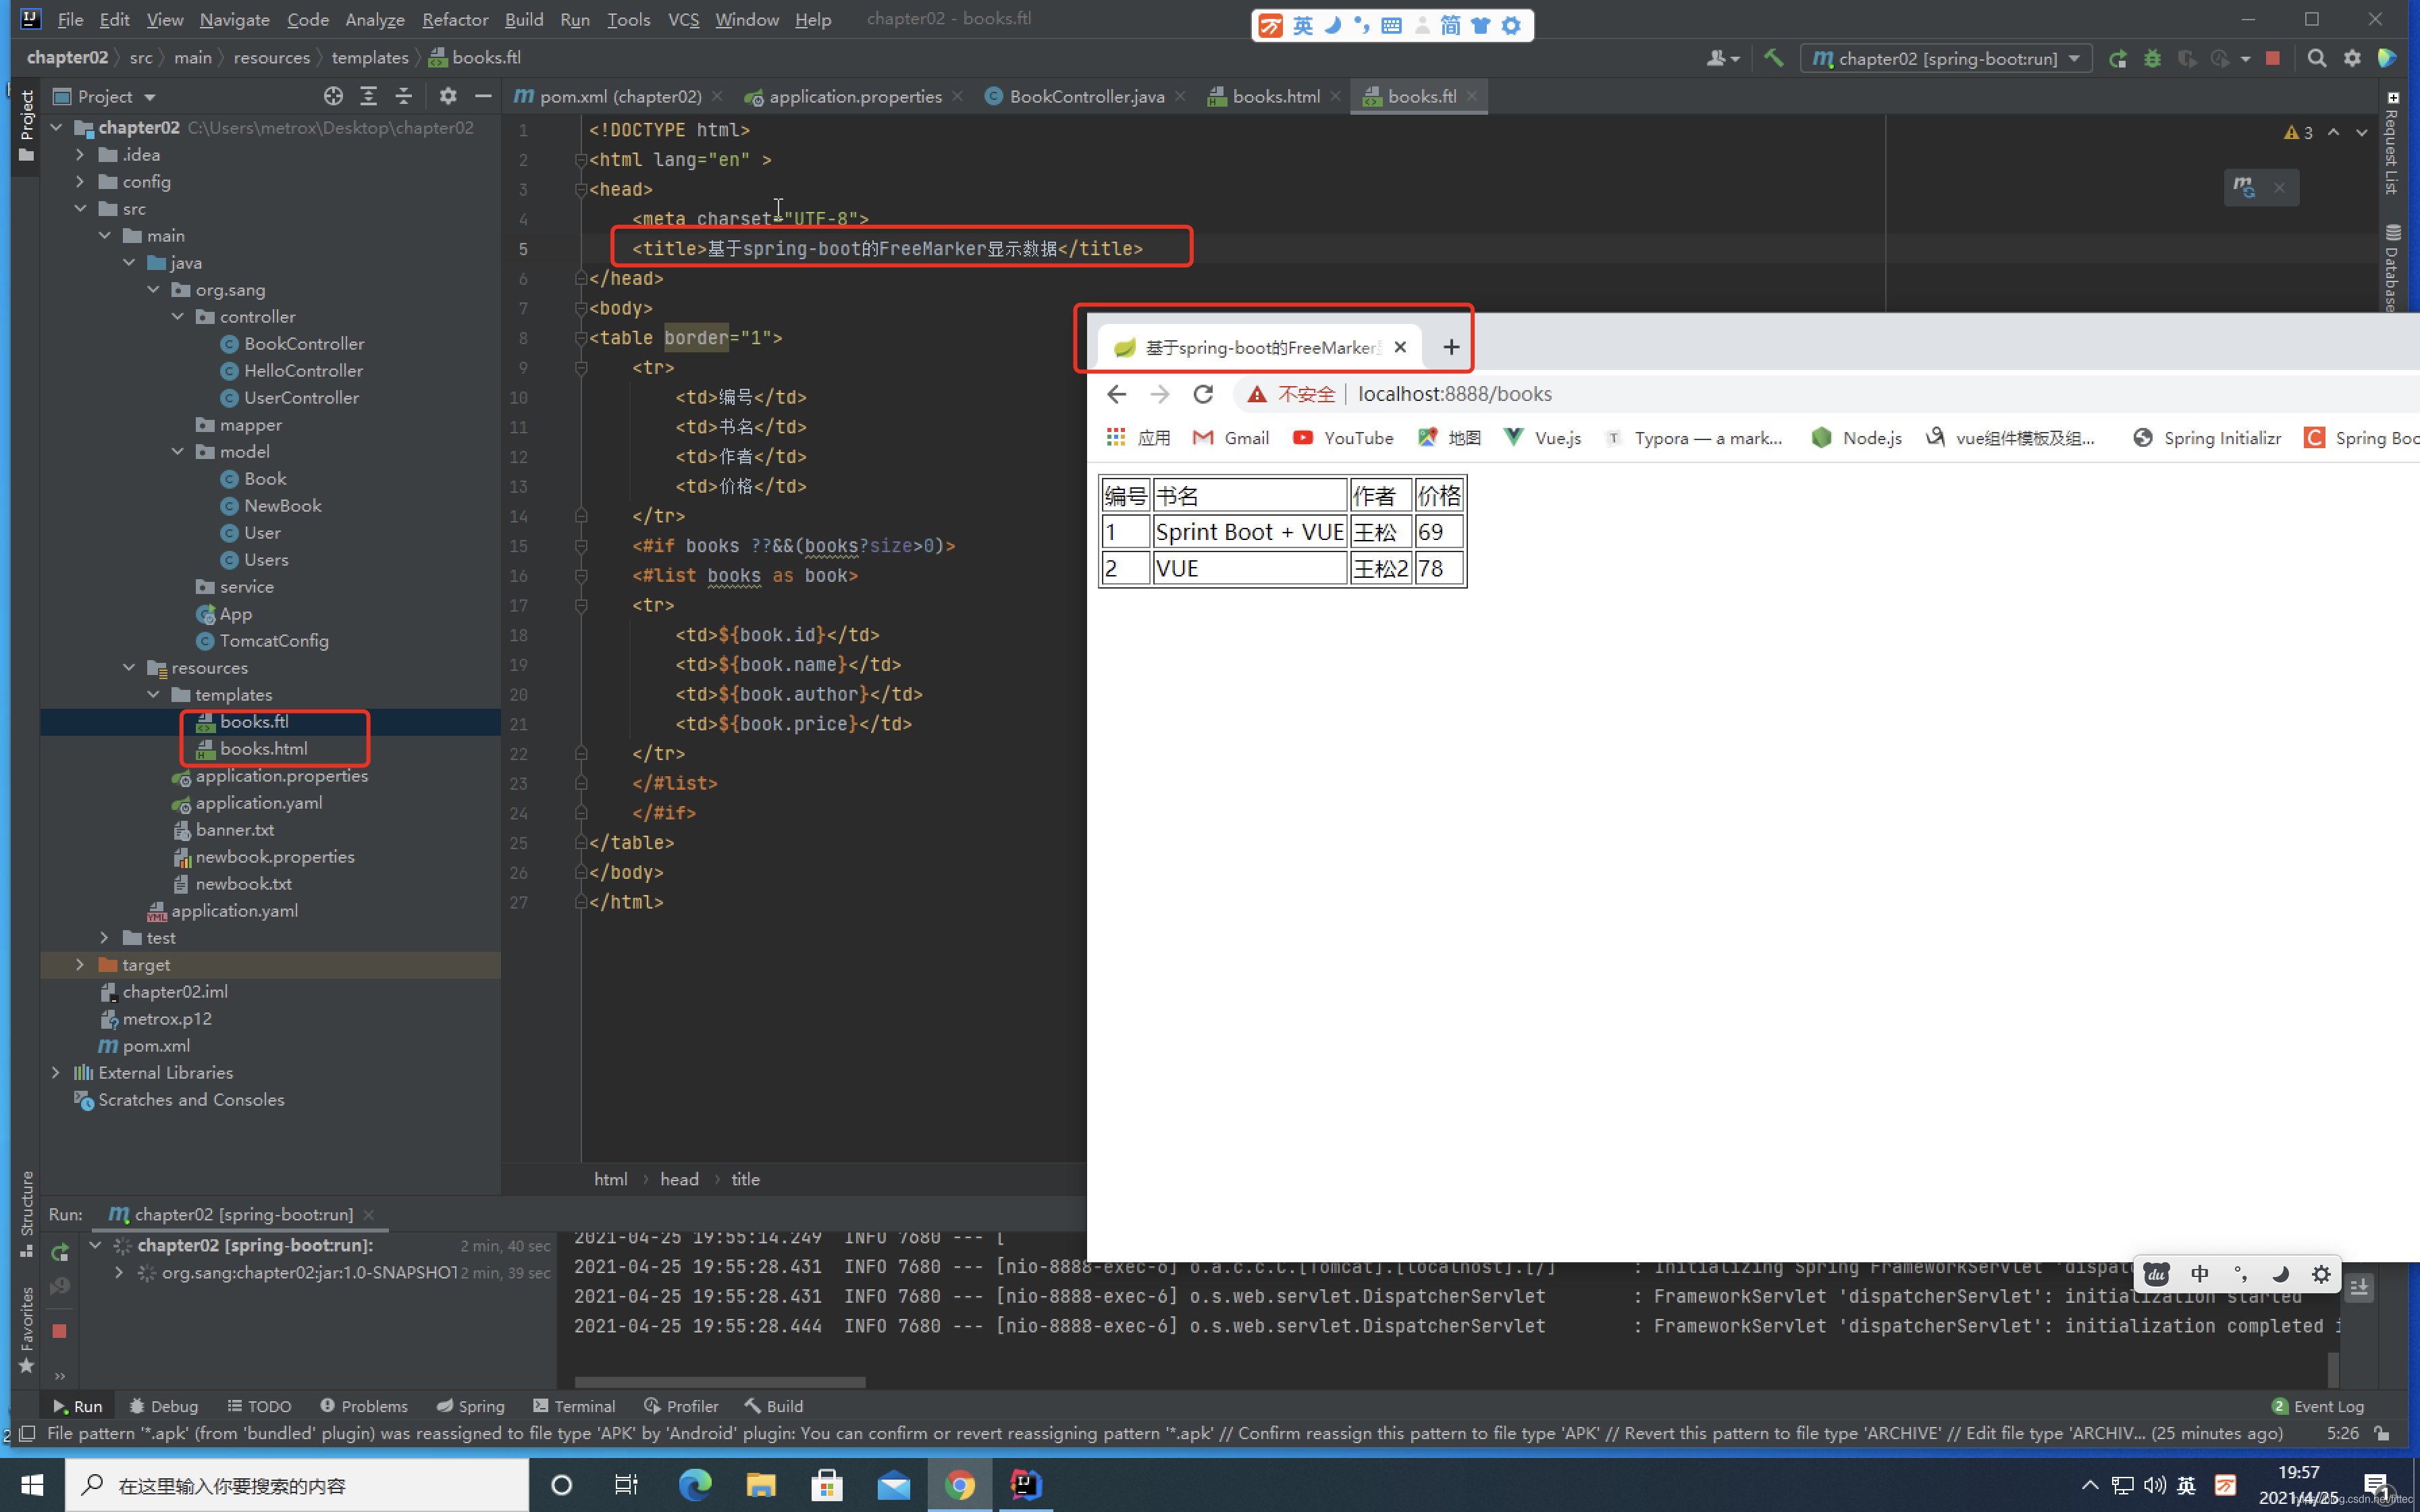Reload the browser page
This screenshot has width=2420, height=1512.
click(x=1203, y=394)
